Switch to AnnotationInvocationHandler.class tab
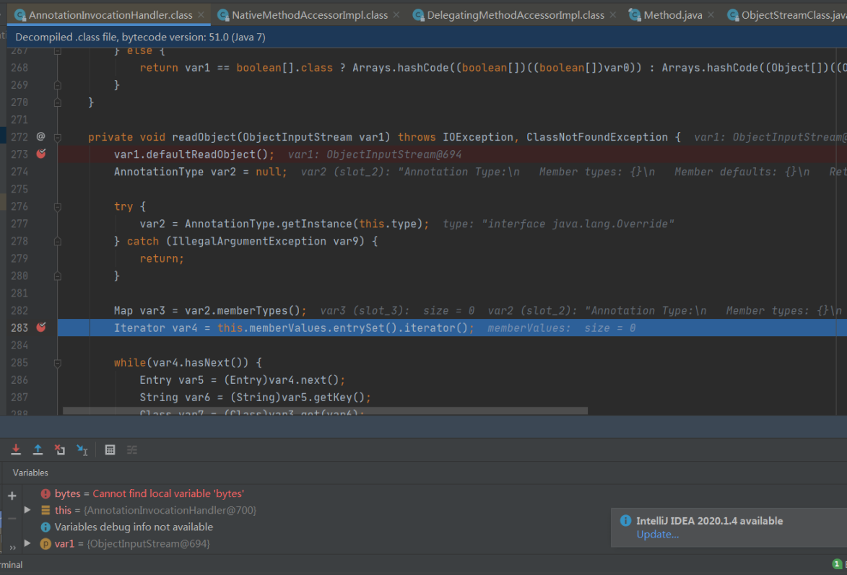847x575 pixels. point(110,15)
